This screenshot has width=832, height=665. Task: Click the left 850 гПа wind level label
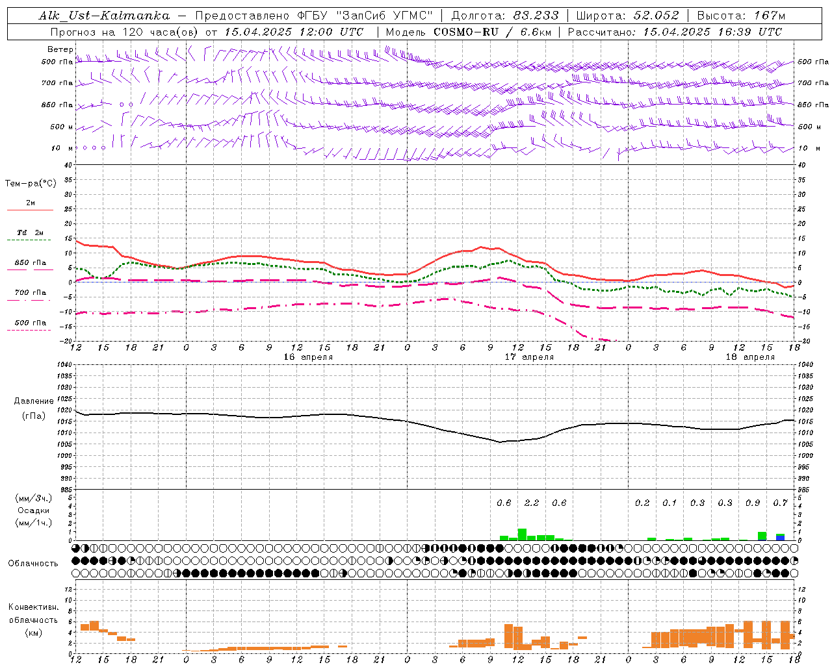[57, 105]
